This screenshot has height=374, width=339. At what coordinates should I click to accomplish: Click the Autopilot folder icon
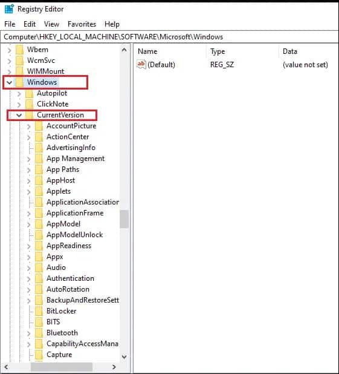29,93
